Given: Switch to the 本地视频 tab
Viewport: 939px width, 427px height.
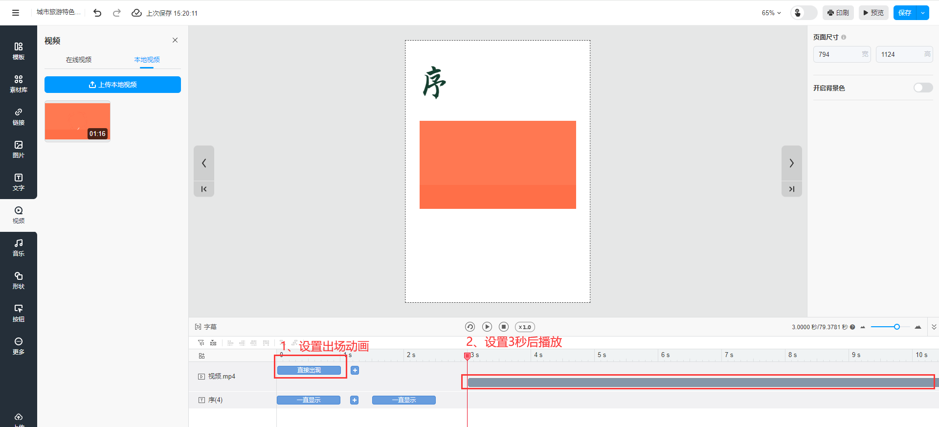Looking at the screenshot, I should point(147,60).
